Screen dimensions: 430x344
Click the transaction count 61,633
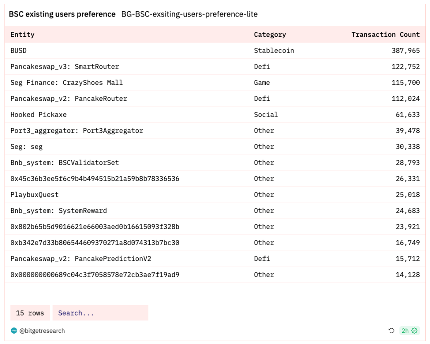(x=408, y=115)
